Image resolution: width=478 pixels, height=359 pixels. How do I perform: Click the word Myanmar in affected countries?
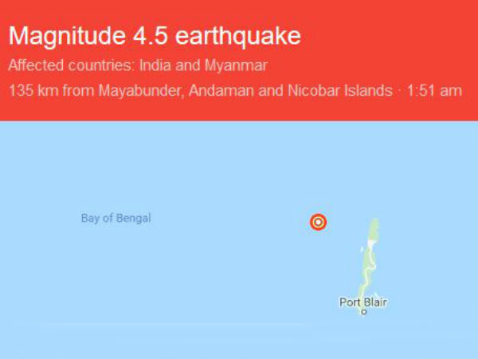click(241, 65)
